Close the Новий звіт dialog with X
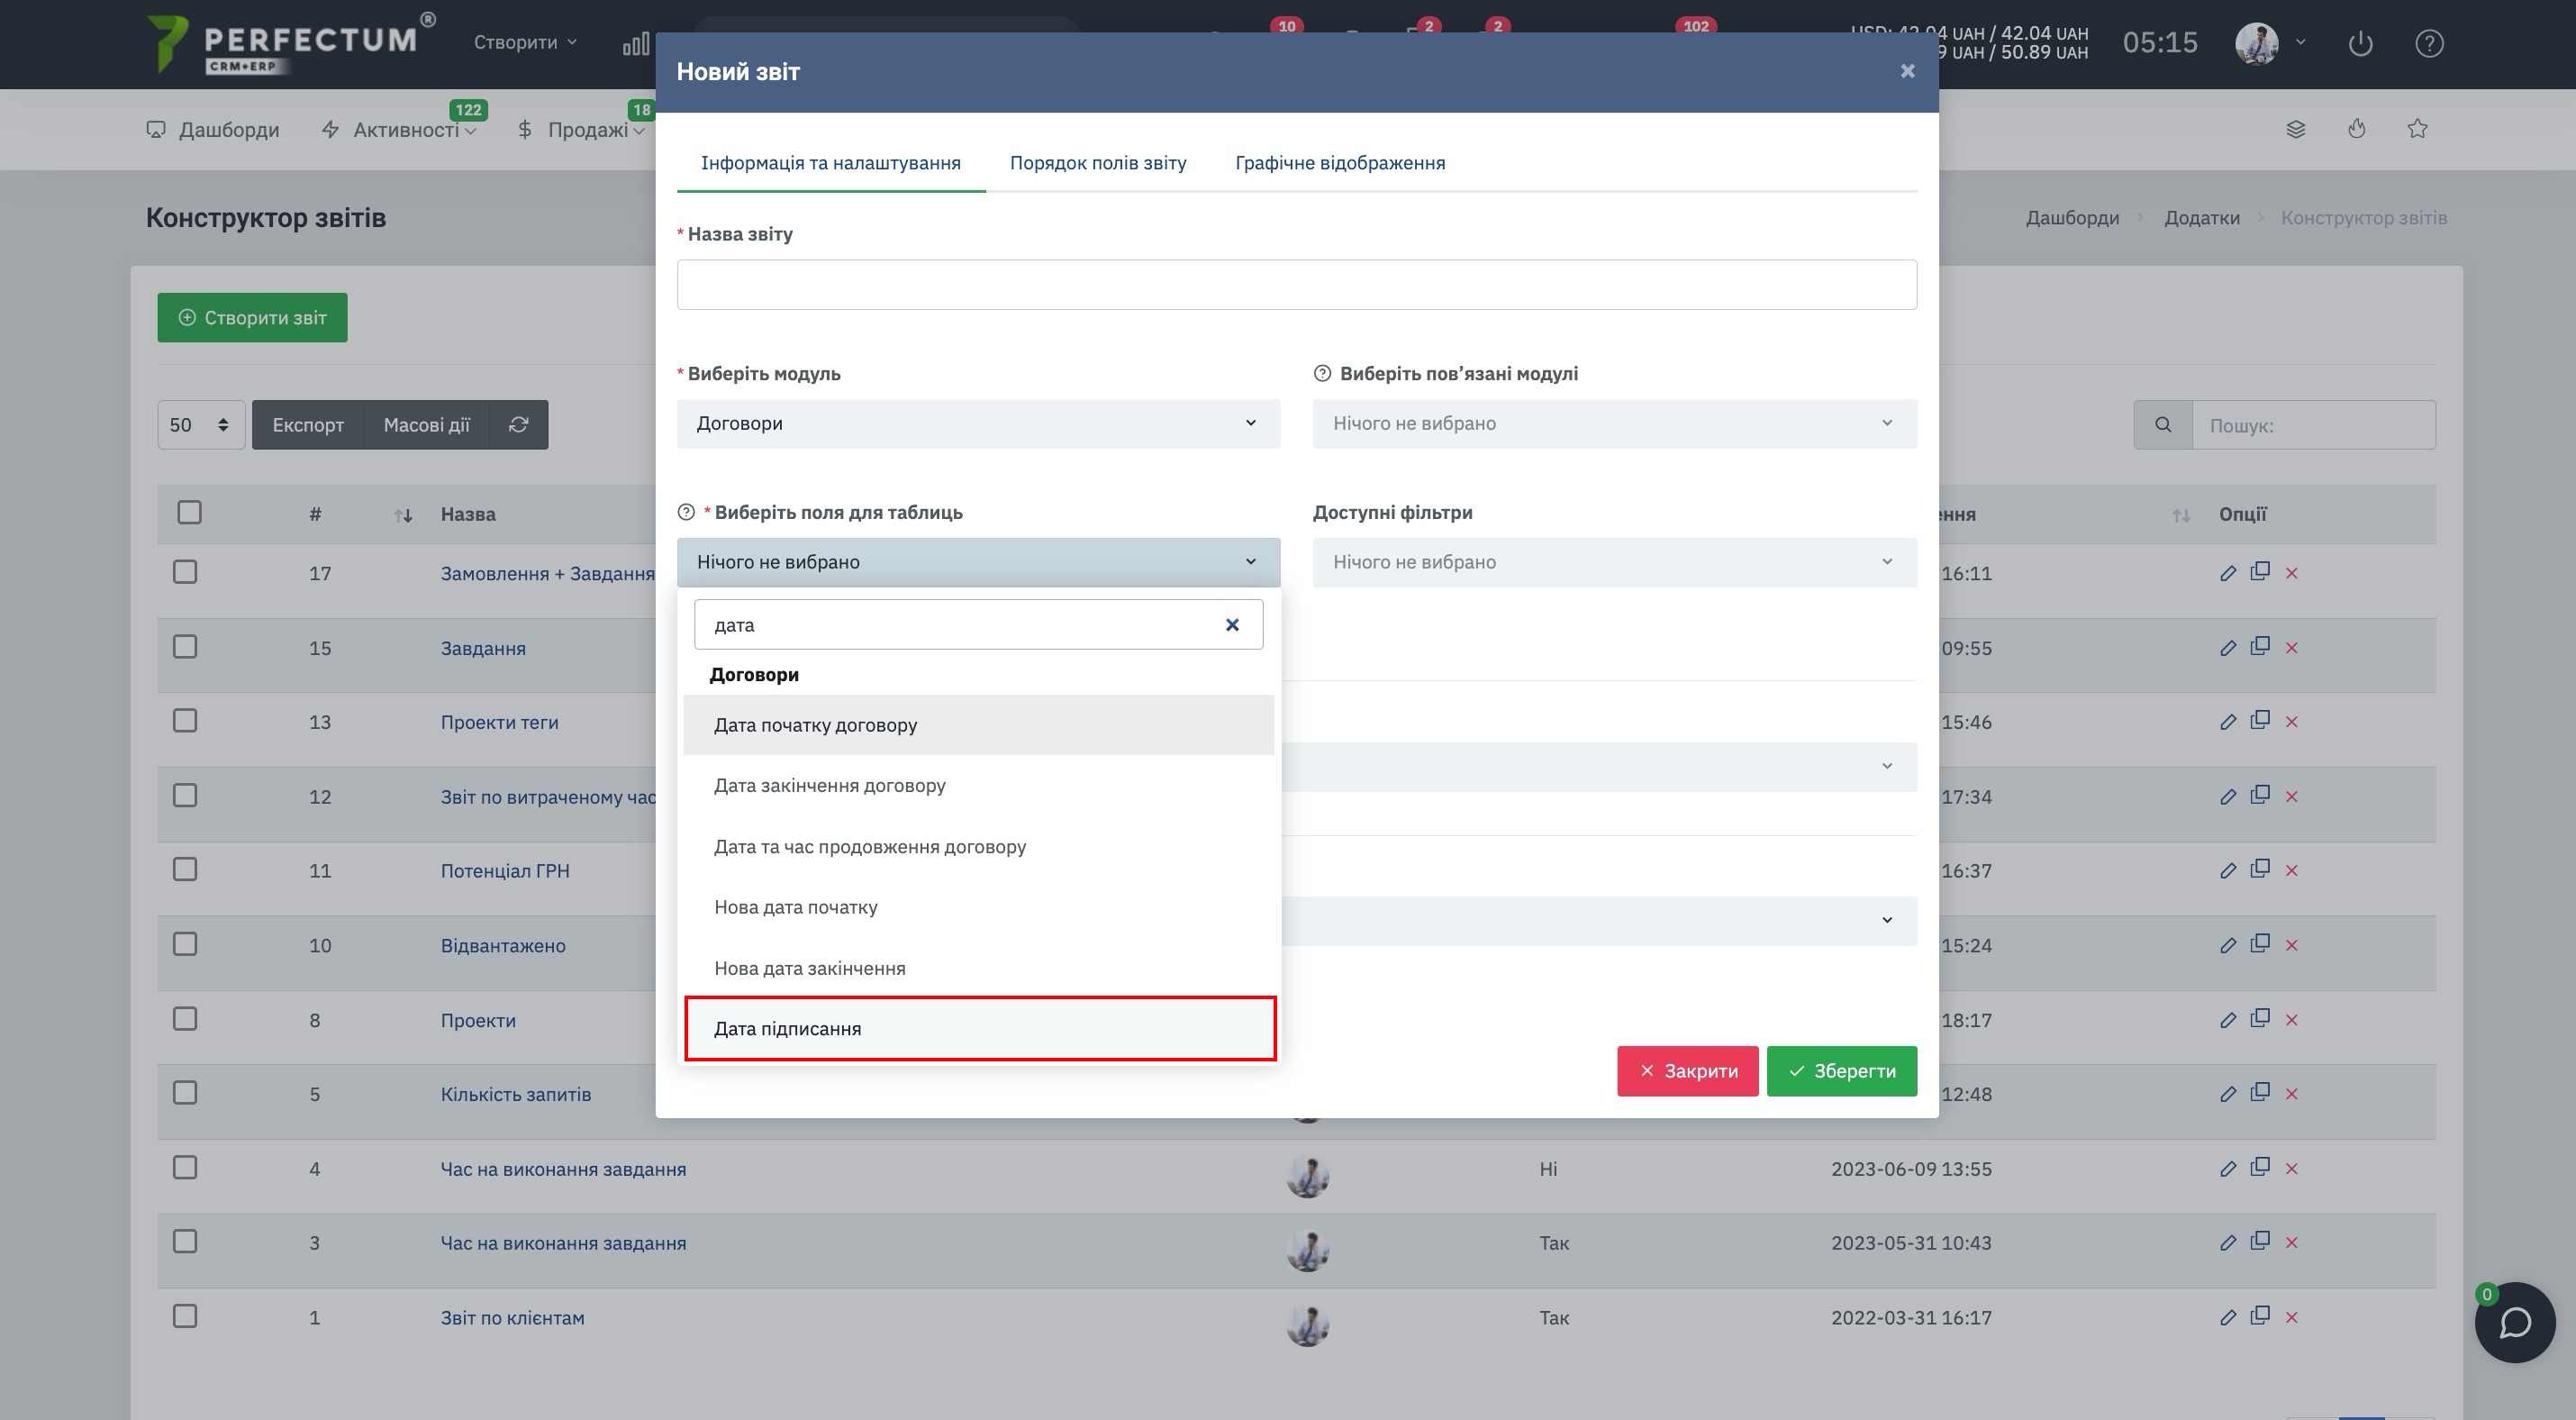Viewport: 2576px width, 1420px height. (1907, 71)
